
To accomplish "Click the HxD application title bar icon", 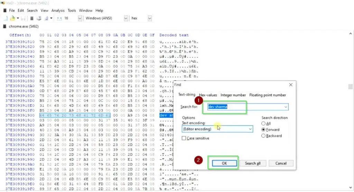I will tap(3, 3).
